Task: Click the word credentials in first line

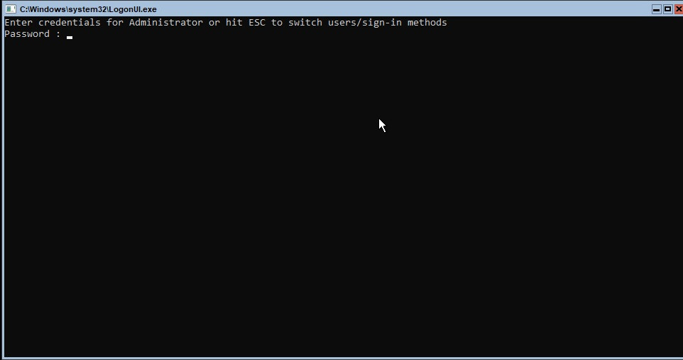Action: pyautogui.click(x=70, y=22)
